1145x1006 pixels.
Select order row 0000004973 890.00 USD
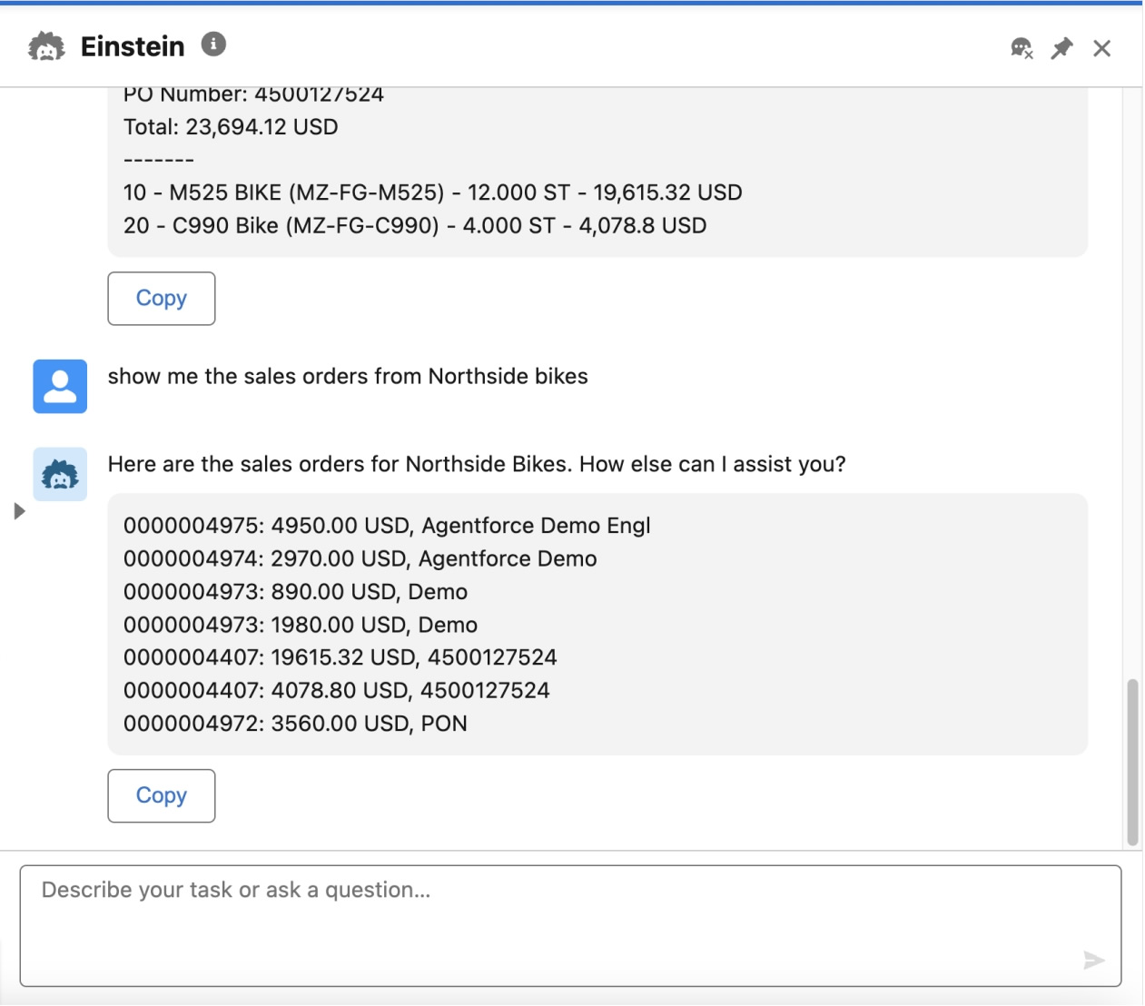point(296,592)
